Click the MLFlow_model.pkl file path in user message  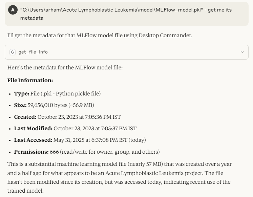pyautogui.click(x=111, y=10)
